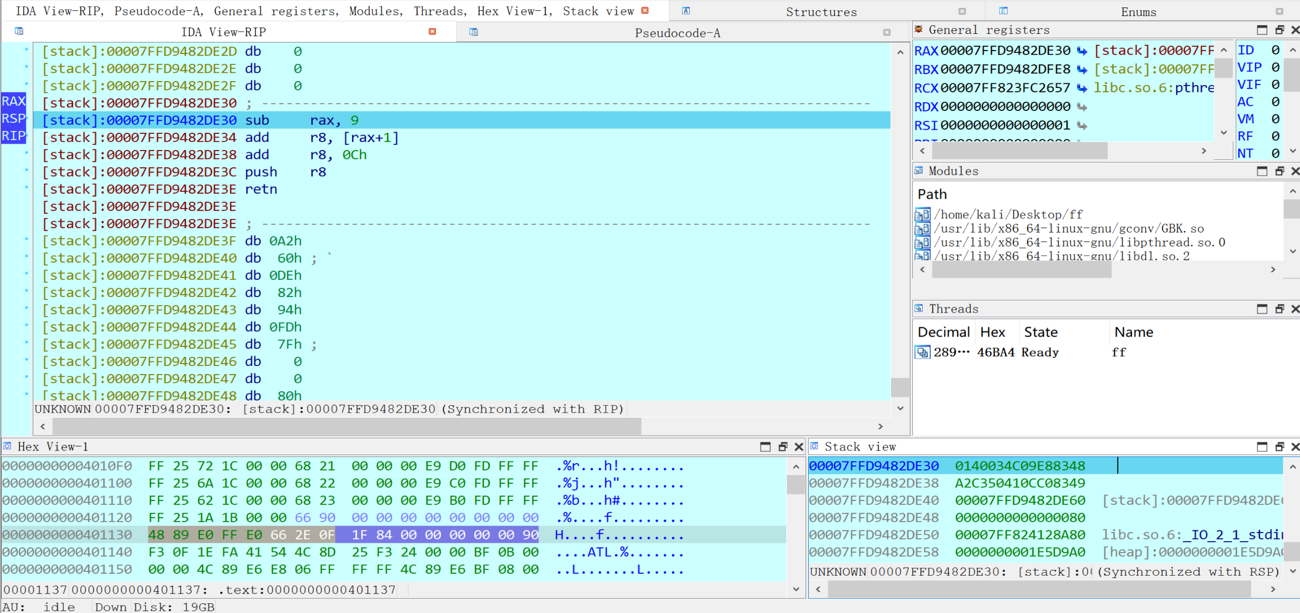
Task: Click the Hex View-1 panel icon
Action: pyautogui.click(x=7, y=446)
